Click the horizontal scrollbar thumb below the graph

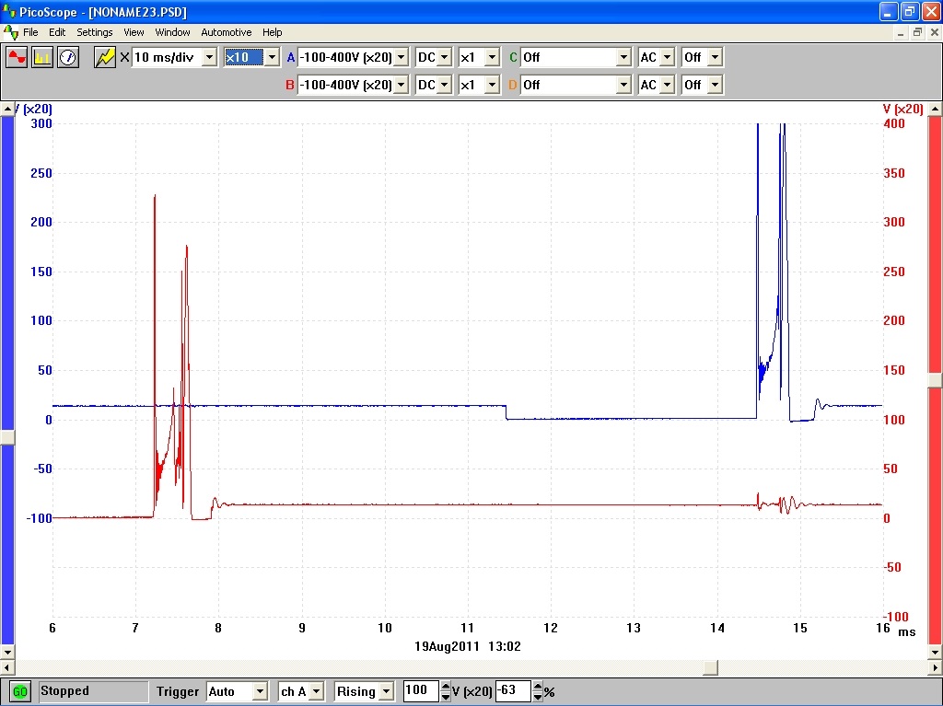[710, 666]
